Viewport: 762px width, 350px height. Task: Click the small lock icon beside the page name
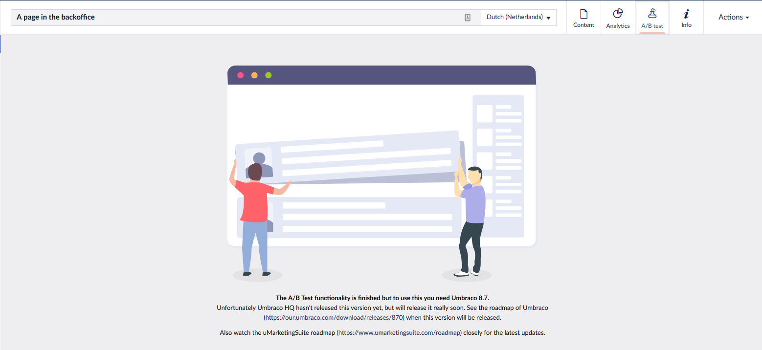coord(468,18)
